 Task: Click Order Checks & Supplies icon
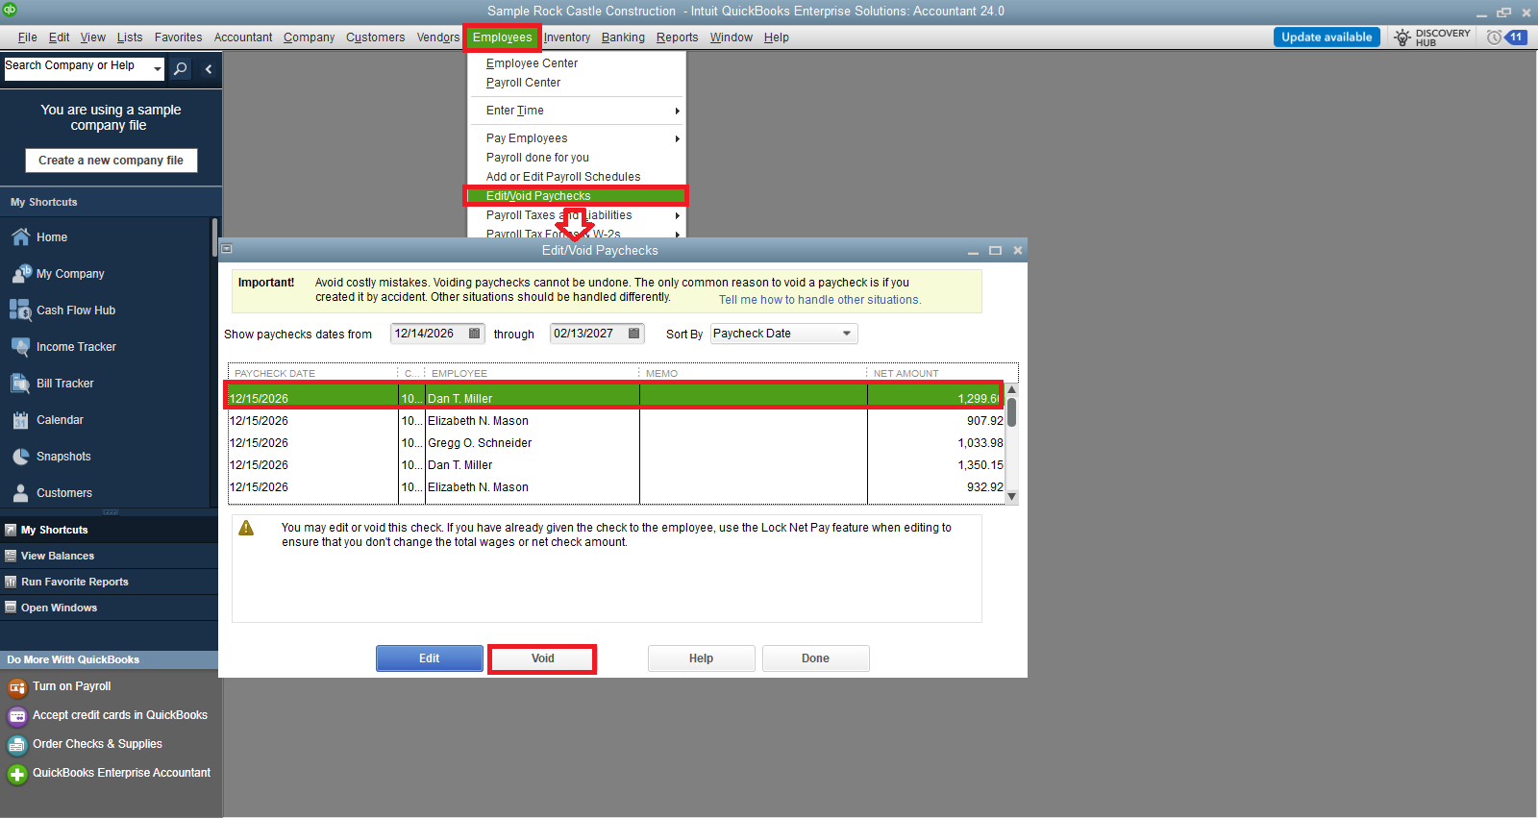(x=17, y=745)
